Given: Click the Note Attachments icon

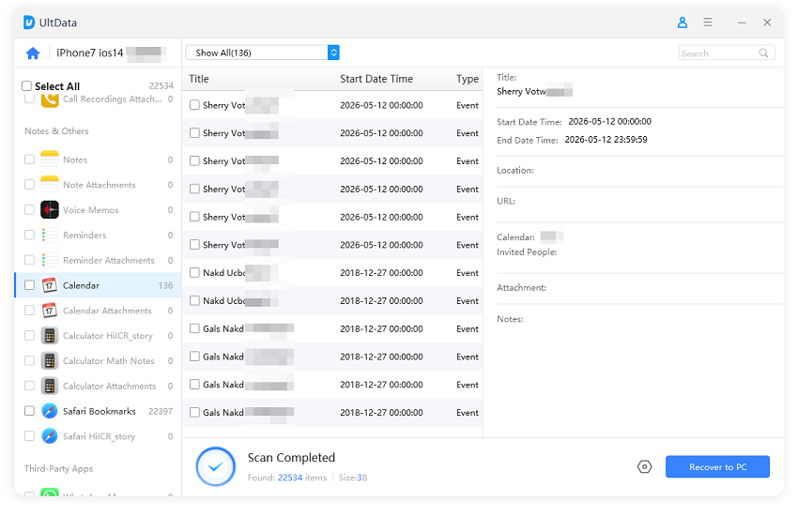Looking at the screenshot, I should 50,185.
